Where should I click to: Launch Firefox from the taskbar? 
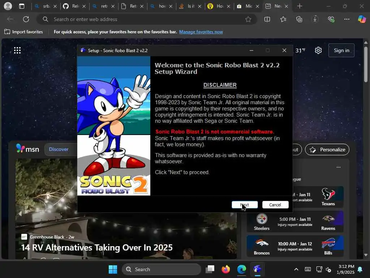[x=226, y=269]
